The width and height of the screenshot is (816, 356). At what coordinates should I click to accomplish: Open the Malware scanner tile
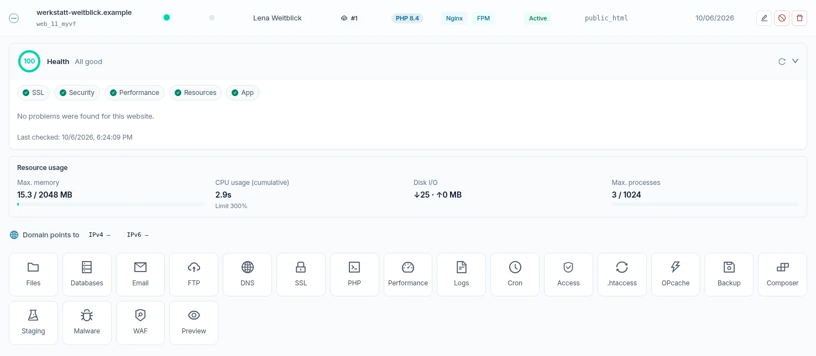coord(87,323)
